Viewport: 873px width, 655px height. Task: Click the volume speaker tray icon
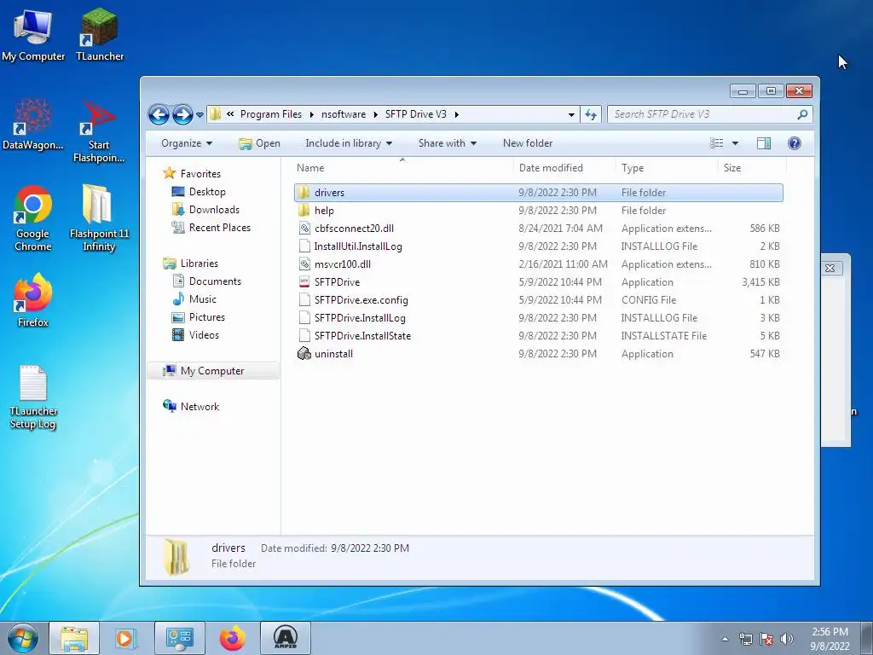(x=786, y=639)
